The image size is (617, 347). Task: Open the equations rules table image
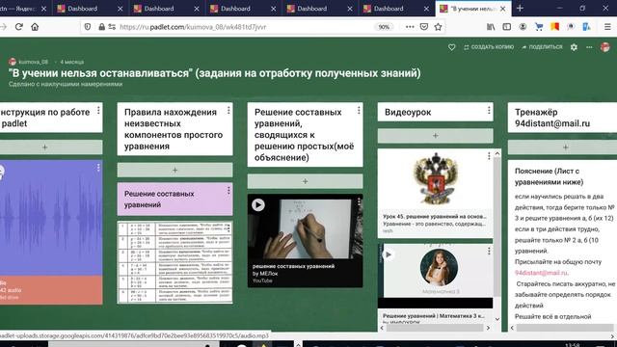point(175,262)
